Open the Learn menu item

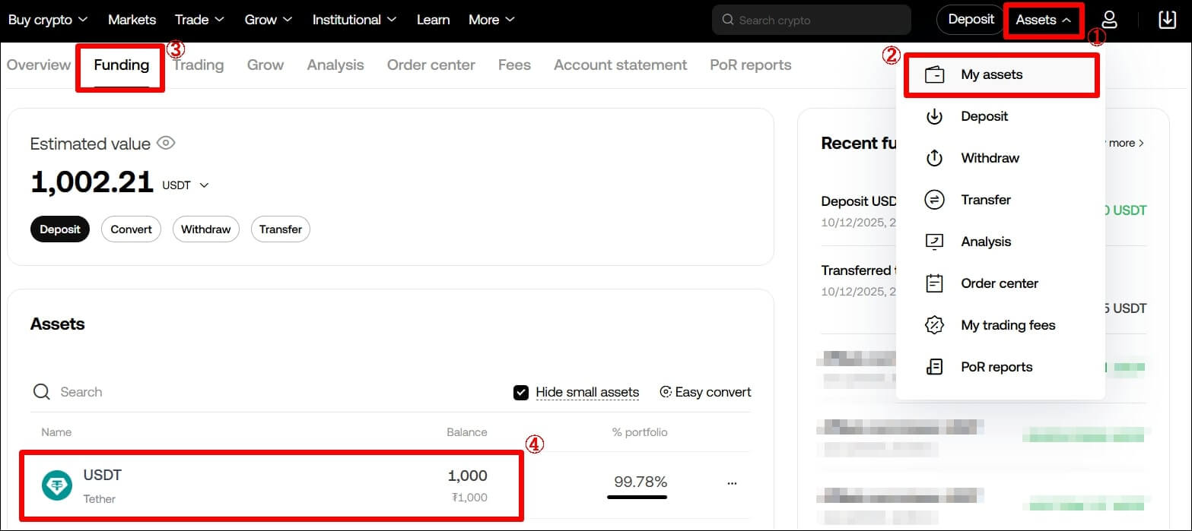click(433, 20)
